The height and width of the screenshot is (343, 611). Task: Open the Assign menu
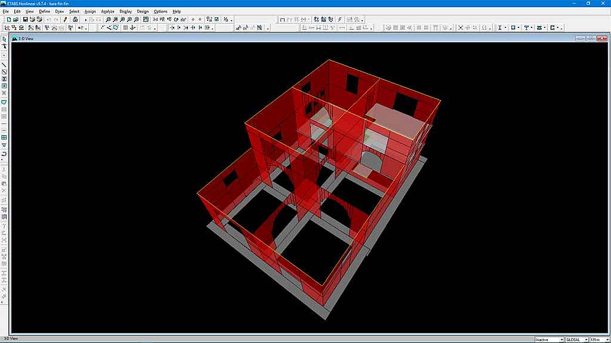pos(90,11)
